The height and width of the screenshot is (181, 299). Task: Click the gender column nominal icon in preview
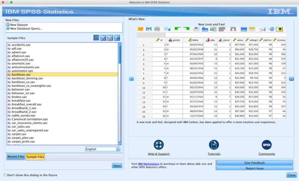coord(170,40)
